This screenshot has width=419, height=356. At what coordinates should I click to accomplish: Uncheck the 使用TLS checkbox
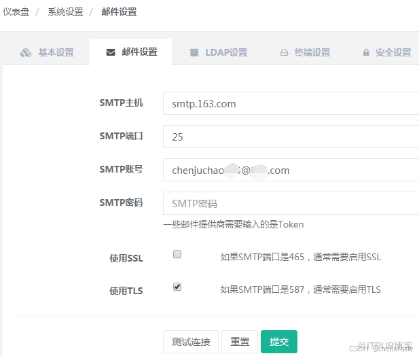click(x=177, y=287)
